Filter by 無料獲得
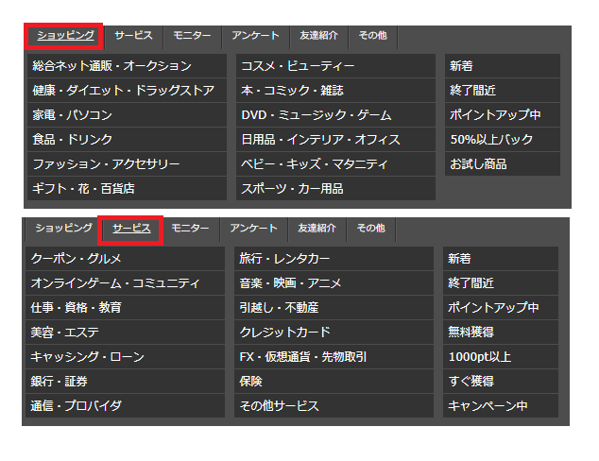Image resolution: width=599 pixels, height=461 pixels. [x=501, y=332]
